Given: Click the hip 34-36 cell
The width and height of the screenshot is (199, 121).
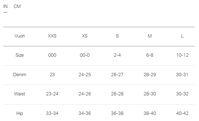Looking at the screenshot, I should pos(84,113).
